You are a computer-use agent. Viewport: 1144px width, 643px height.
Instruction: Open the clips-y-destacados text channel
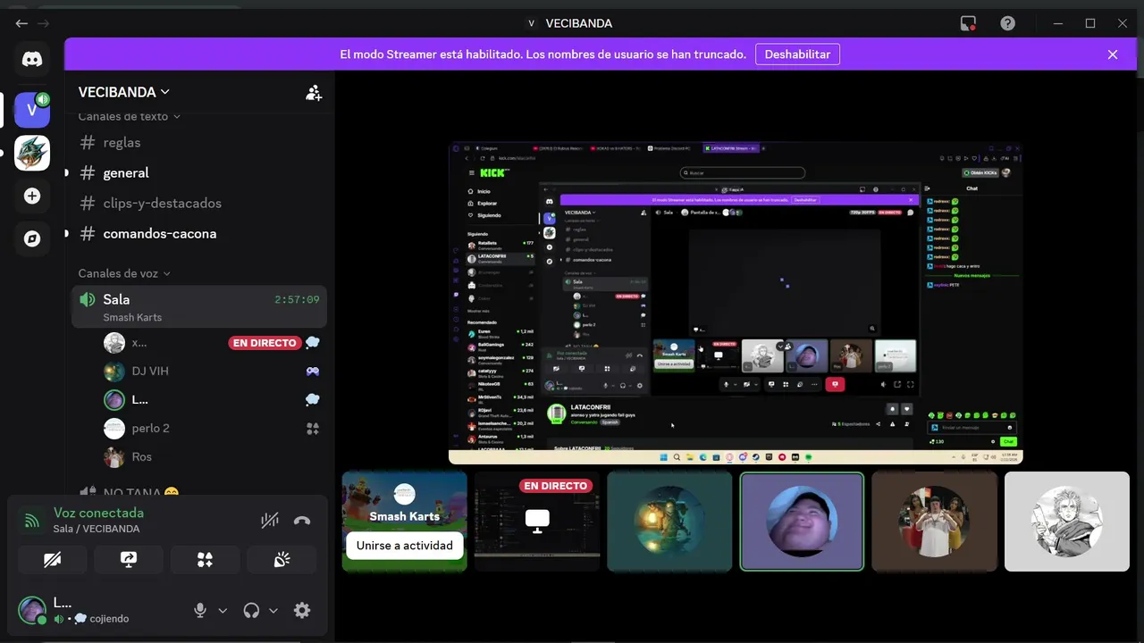(199, 203)
